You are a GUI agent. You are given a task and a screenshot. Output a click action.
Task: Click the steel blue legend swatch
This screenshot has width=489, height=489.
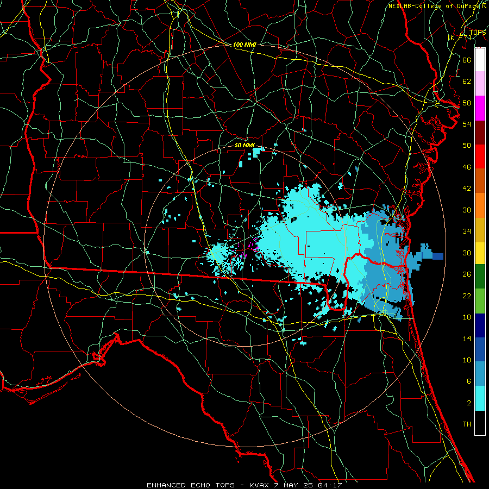tap(480, 374)
